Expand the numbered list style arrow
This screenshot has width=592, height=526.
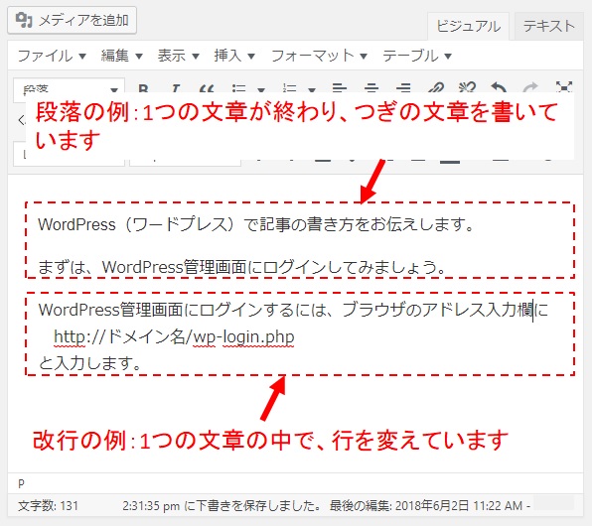click(312, 89)
